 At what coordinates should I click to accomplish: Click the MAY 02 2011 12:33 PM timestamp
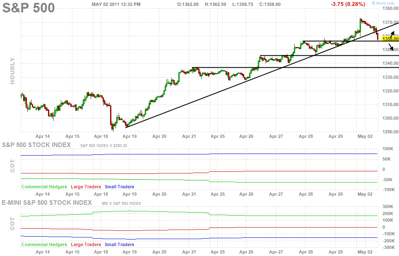pyautogui.click(x=116, y=4)
